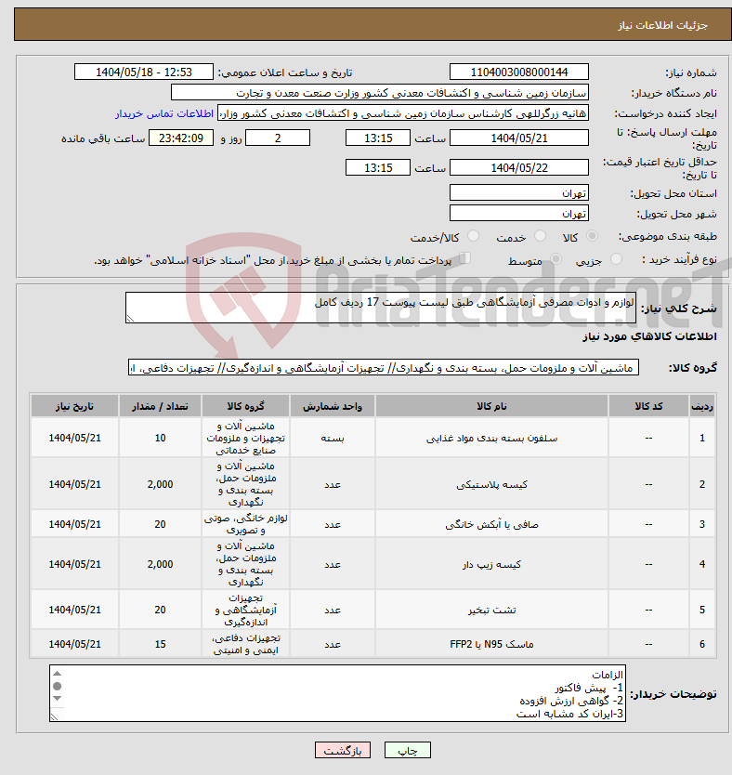
Task: Click the scroll up arrow in buyer notes
Action: click(x=58, y=673)
